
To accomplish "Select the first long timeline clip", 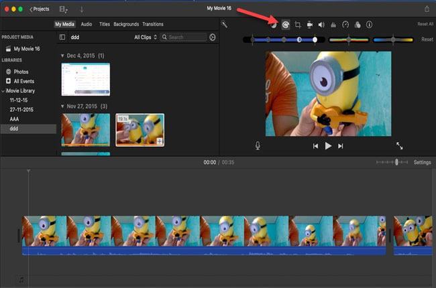I will (x=204, y=236).
